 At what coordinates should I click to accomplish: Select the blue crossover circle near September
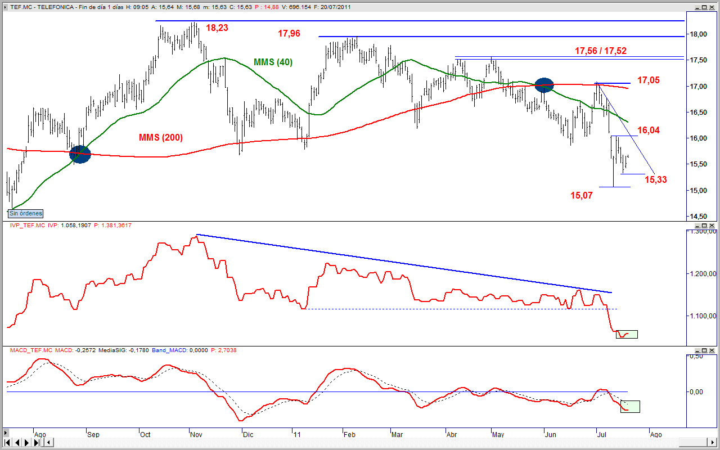click(80, 154)
